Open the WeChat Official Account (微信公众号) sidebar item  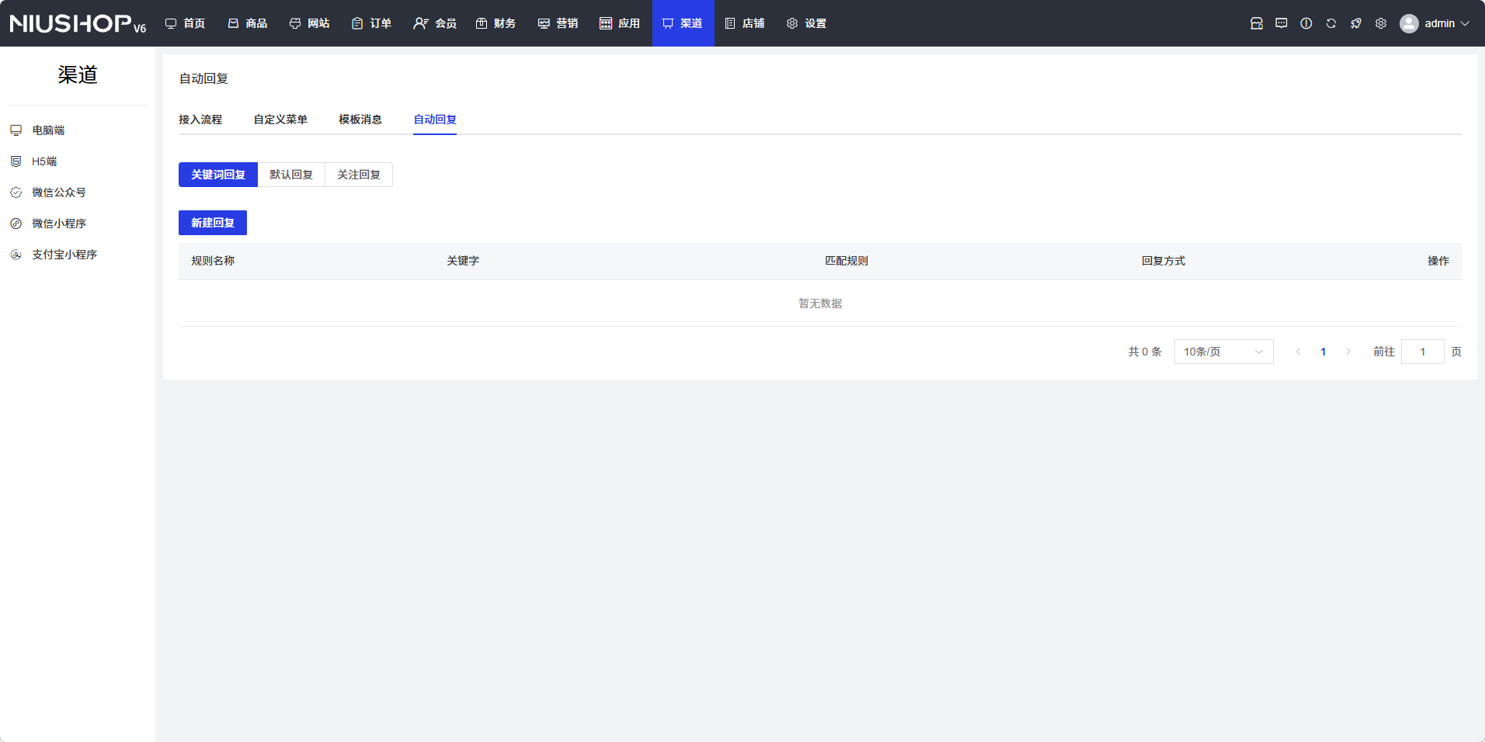pos(58,192)
